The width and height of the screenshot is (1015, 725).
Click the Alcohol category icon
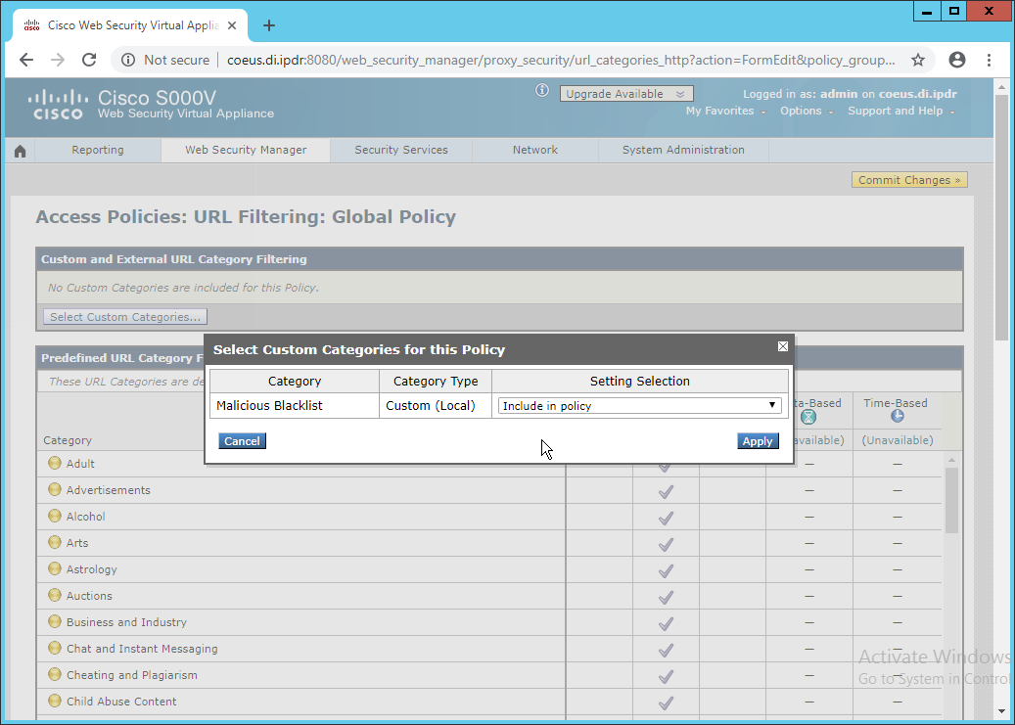55,516
